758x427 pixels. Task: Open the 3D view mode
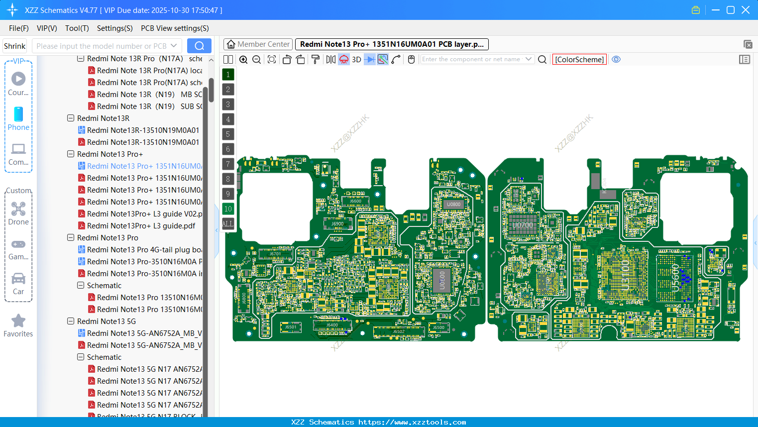click(x=356, y=59)
